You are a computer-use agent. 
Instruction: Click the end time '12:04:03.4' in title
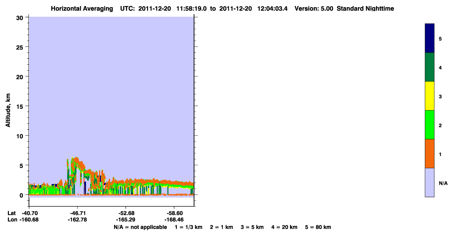(272, 9)
